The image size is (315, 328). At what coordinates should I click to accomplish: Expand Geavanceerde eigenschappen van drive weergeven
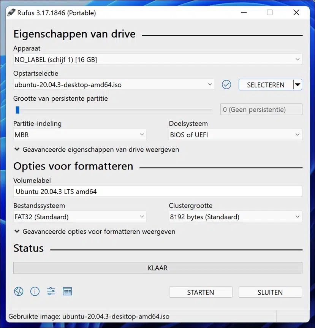[97, 150]
